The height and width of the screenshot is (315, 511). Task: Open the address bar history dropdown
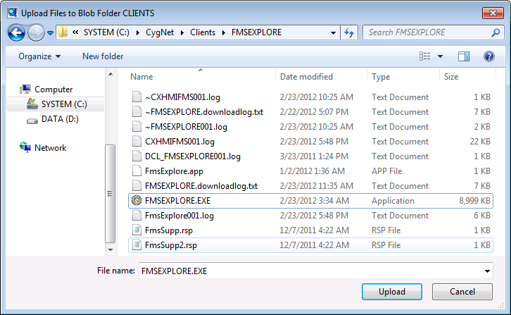333,32
